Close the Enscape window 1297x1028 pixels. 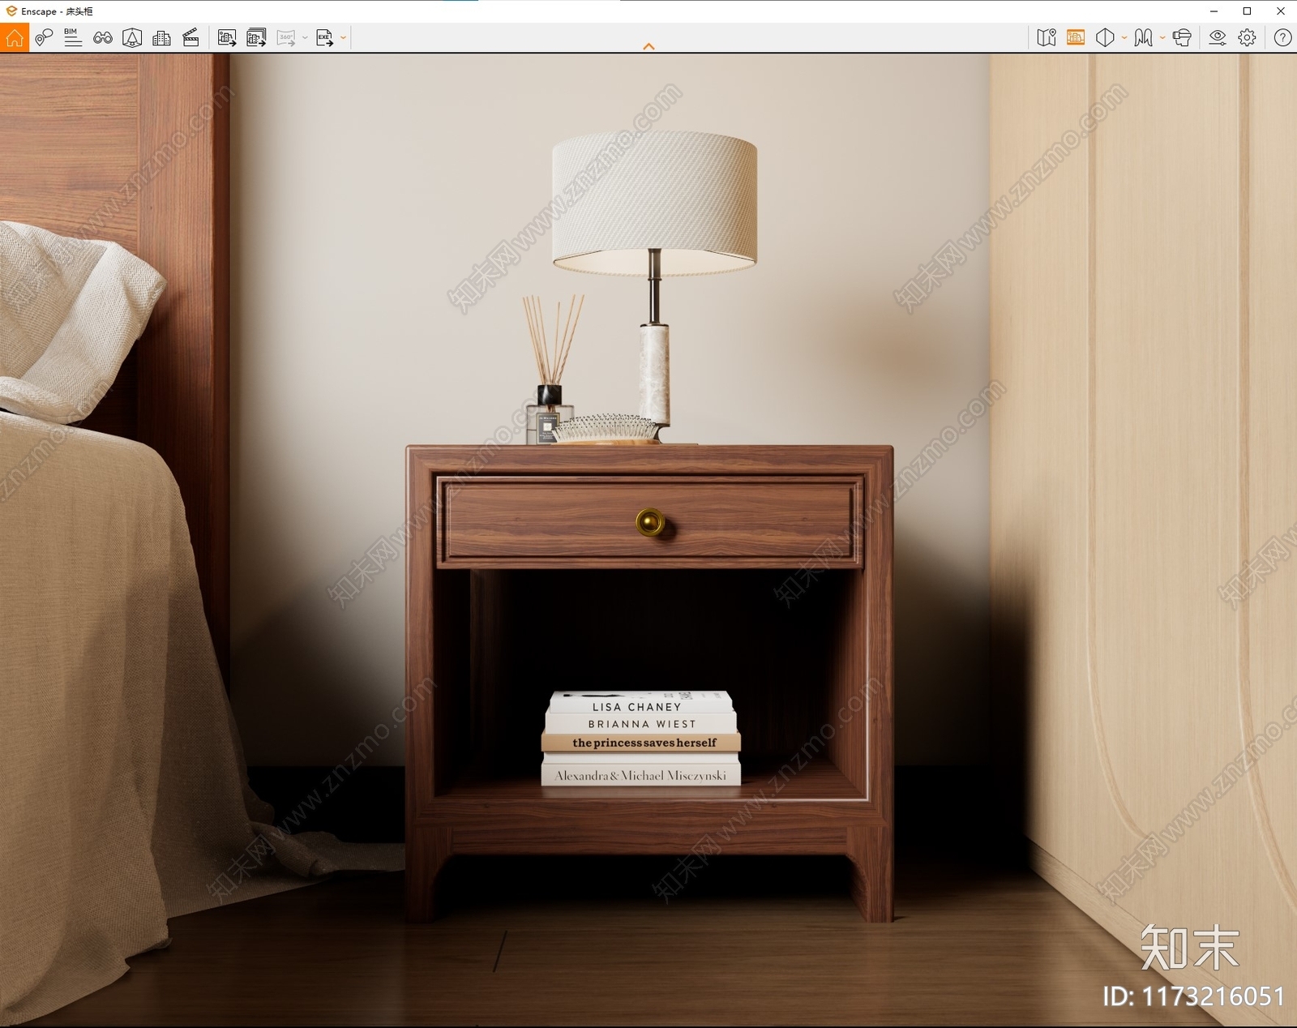click(1281, 11)
